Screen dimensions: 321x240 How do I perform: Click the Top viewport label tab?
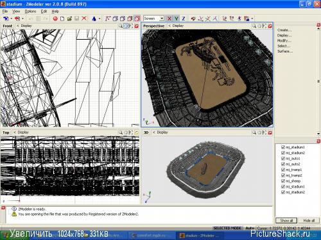pos(6,132)
